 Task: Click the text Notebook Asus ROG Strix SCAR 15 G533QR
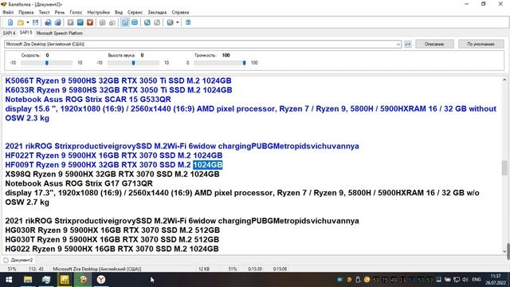click(88, 100)
